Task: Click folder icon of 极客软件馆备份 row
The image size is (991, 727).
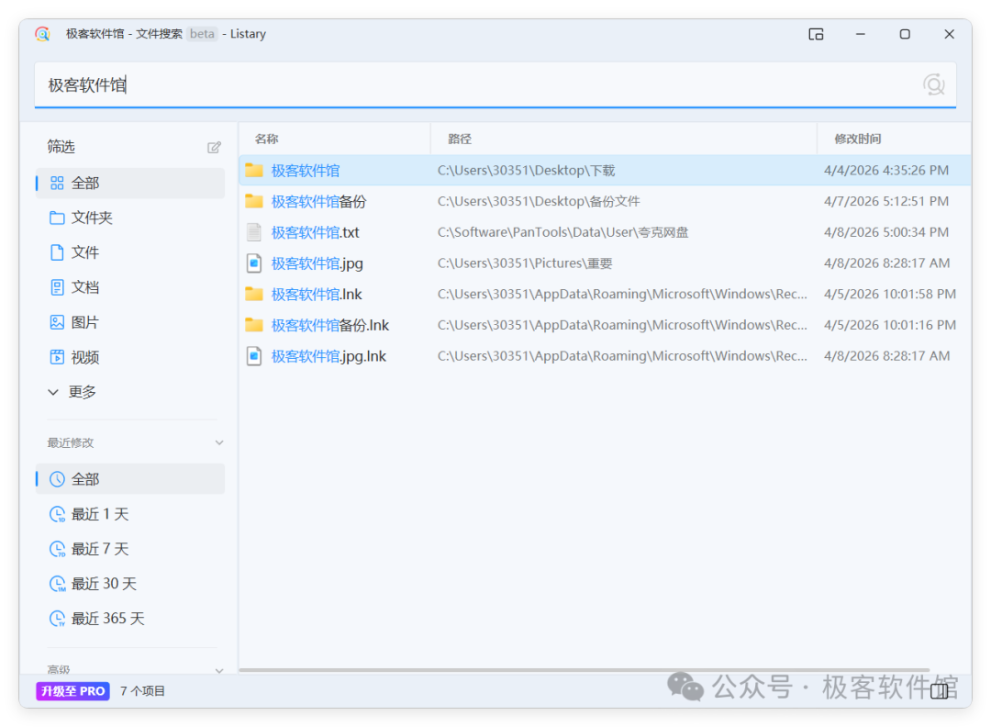Action: tap(254, 201)
